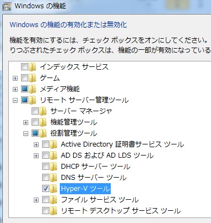211x223 pixels.
Task: Select the インデックス サービス row label
Action: (x=74, y=67)
